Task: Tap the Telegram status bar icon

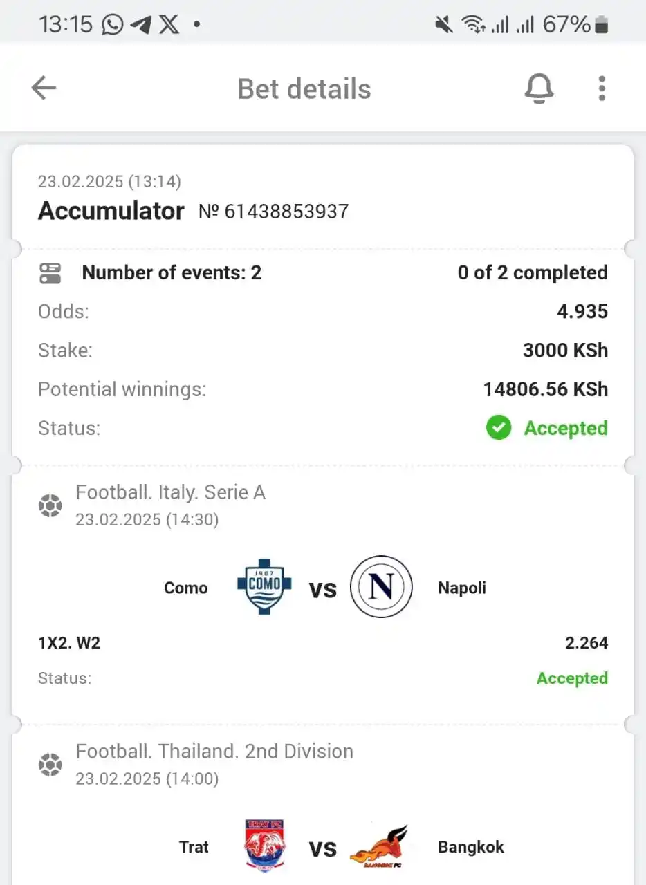Action: click(x=140, y=25)
